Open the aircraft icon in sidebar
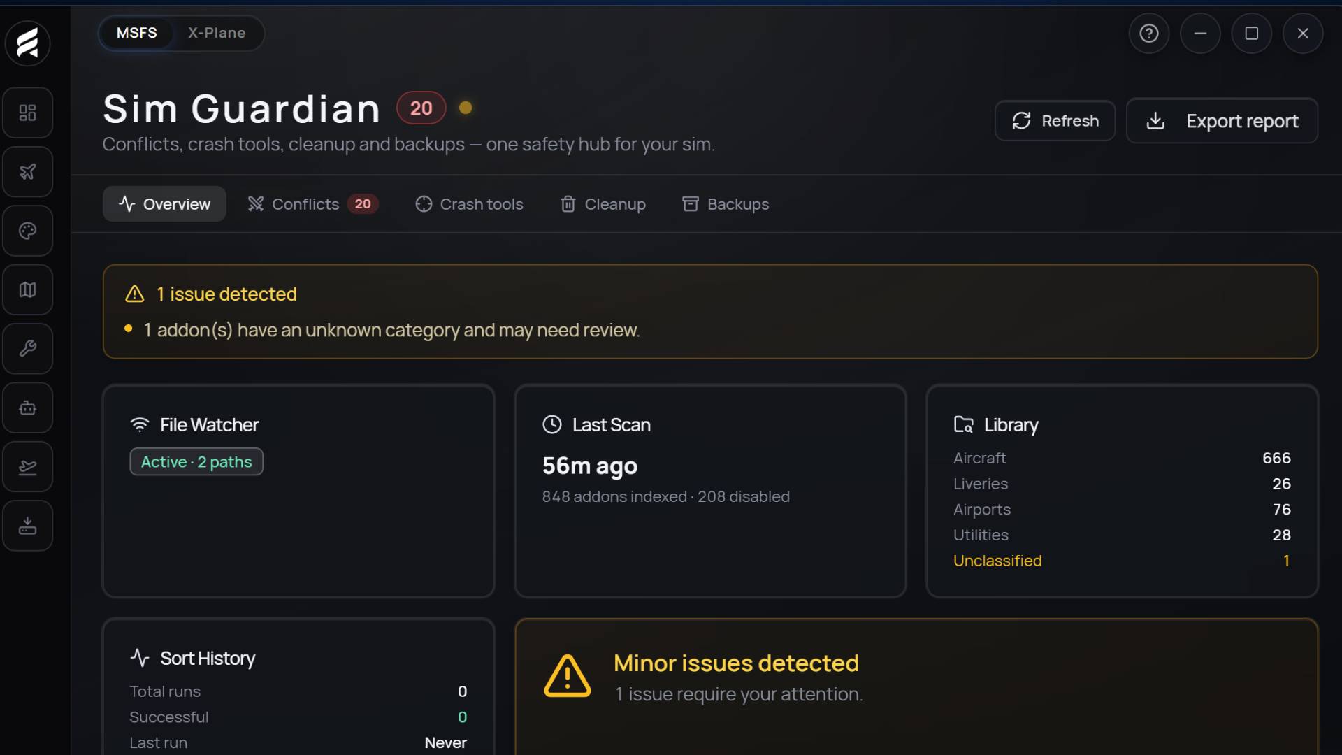1342x755 pixels. pos(27,171)
